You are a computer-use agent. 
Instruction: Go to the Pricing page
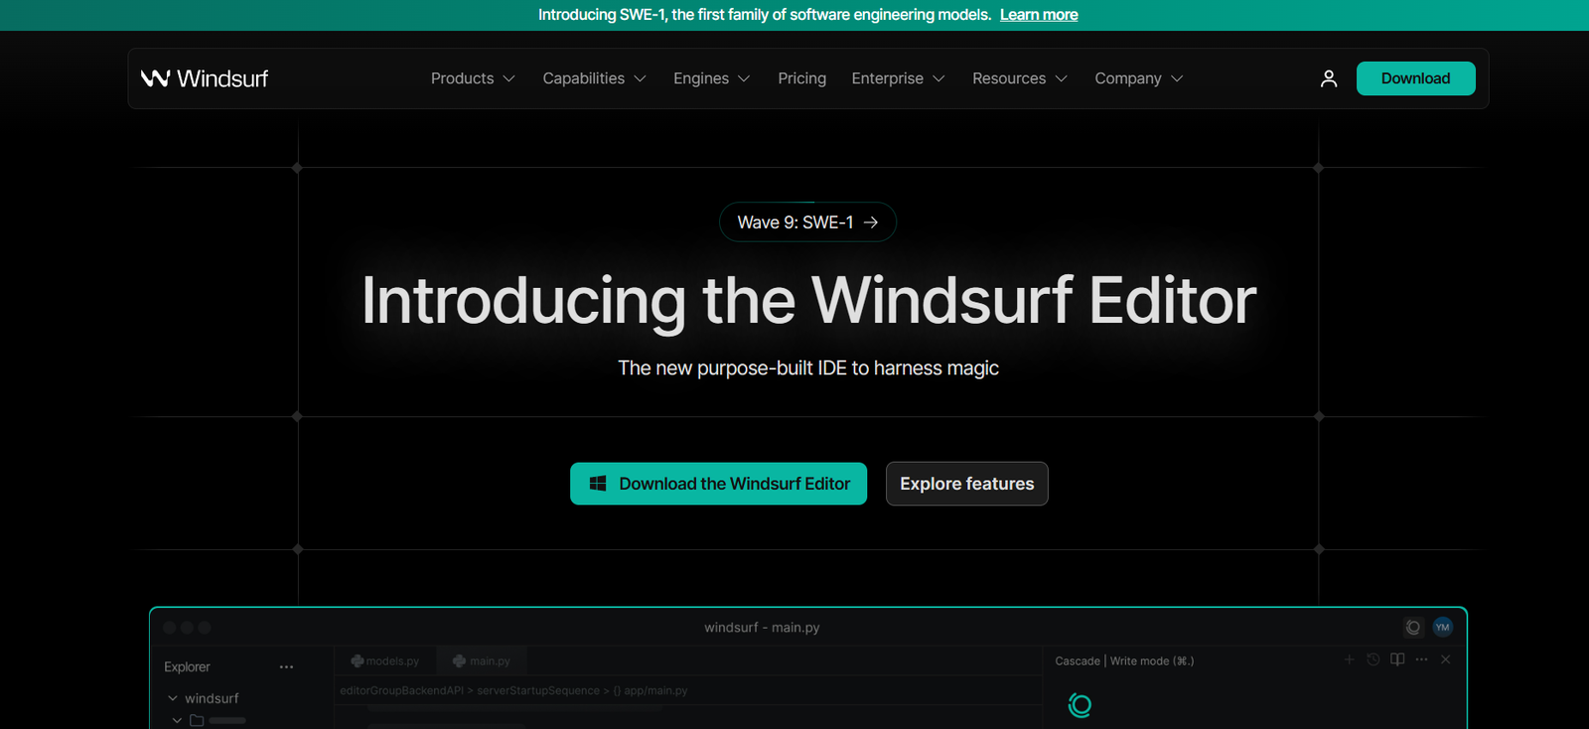click(801, 78)
